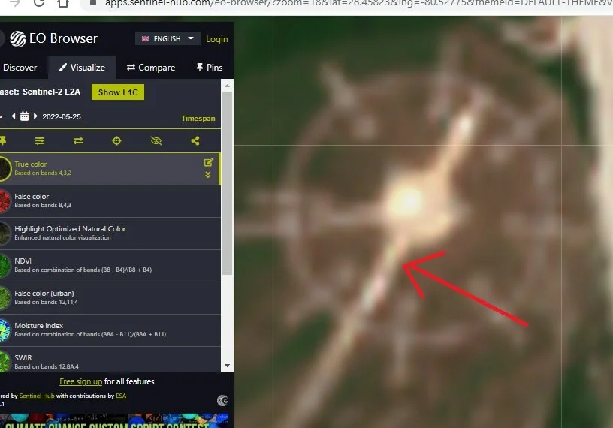This screenshot has width=613, height=428.
Task: Click the Show L1C button
Action: tap(118, 92)
